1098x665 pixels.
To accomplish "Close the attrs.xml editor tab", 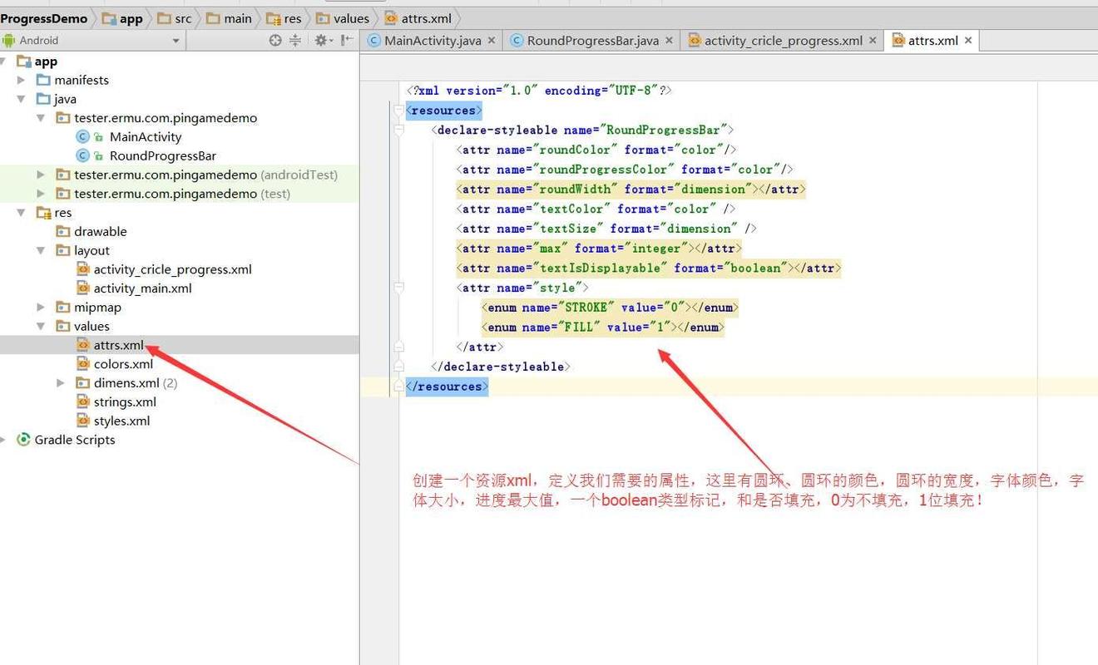I will click(x=968, y=40).
